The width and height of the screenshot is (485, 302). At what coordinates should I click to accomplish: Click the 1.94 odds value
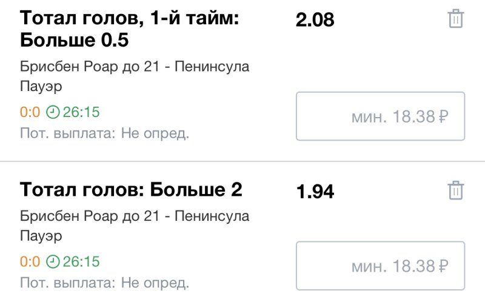tap(315, 192)
